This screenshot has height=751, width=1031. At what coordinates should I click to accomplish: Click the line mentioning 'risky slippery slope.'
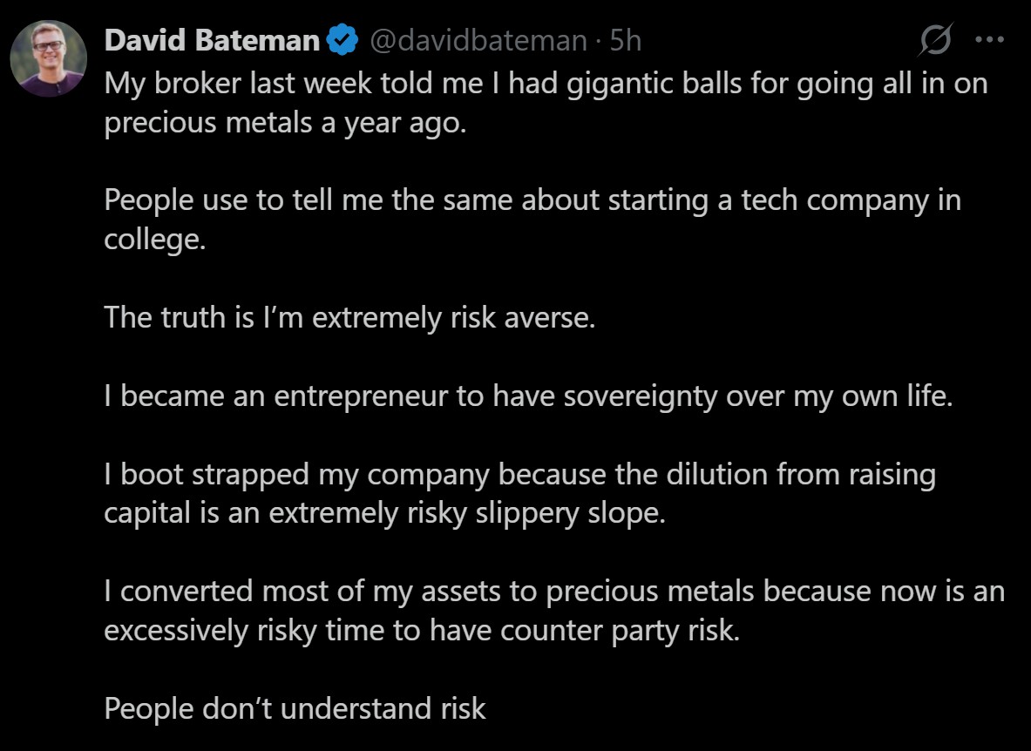coord(384,513)
